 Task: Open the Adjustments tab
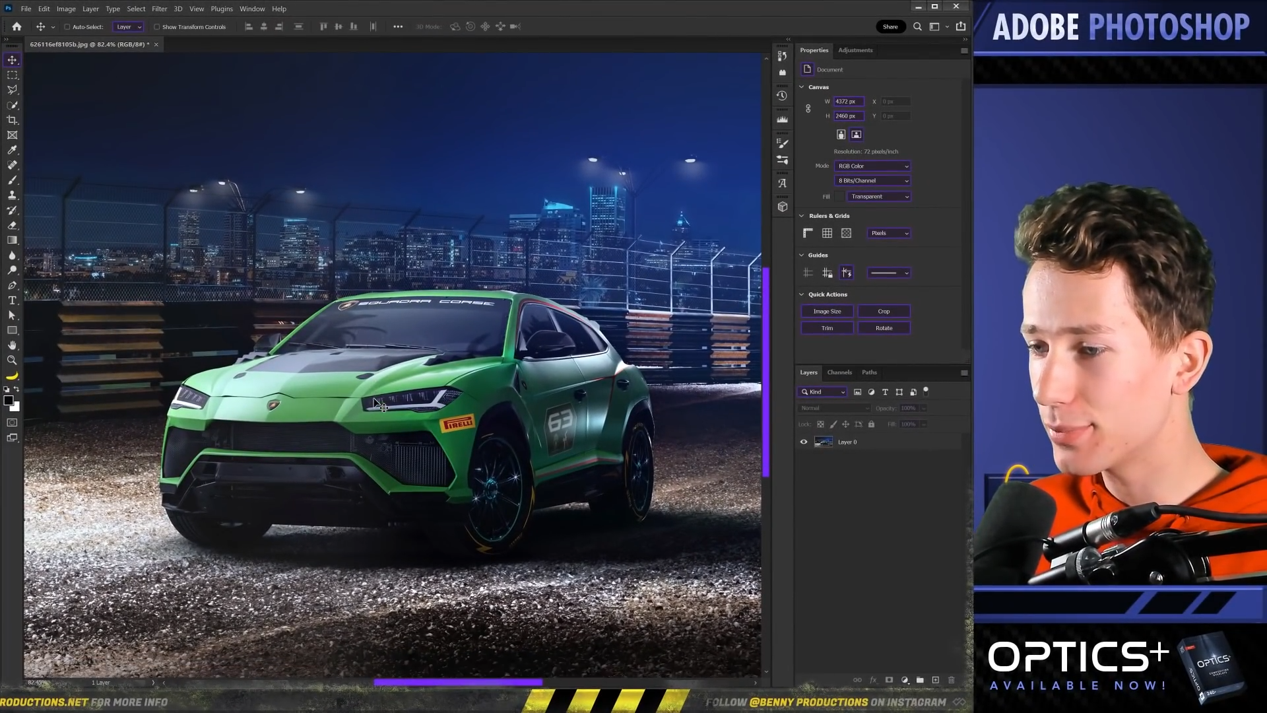pos(857,50)
